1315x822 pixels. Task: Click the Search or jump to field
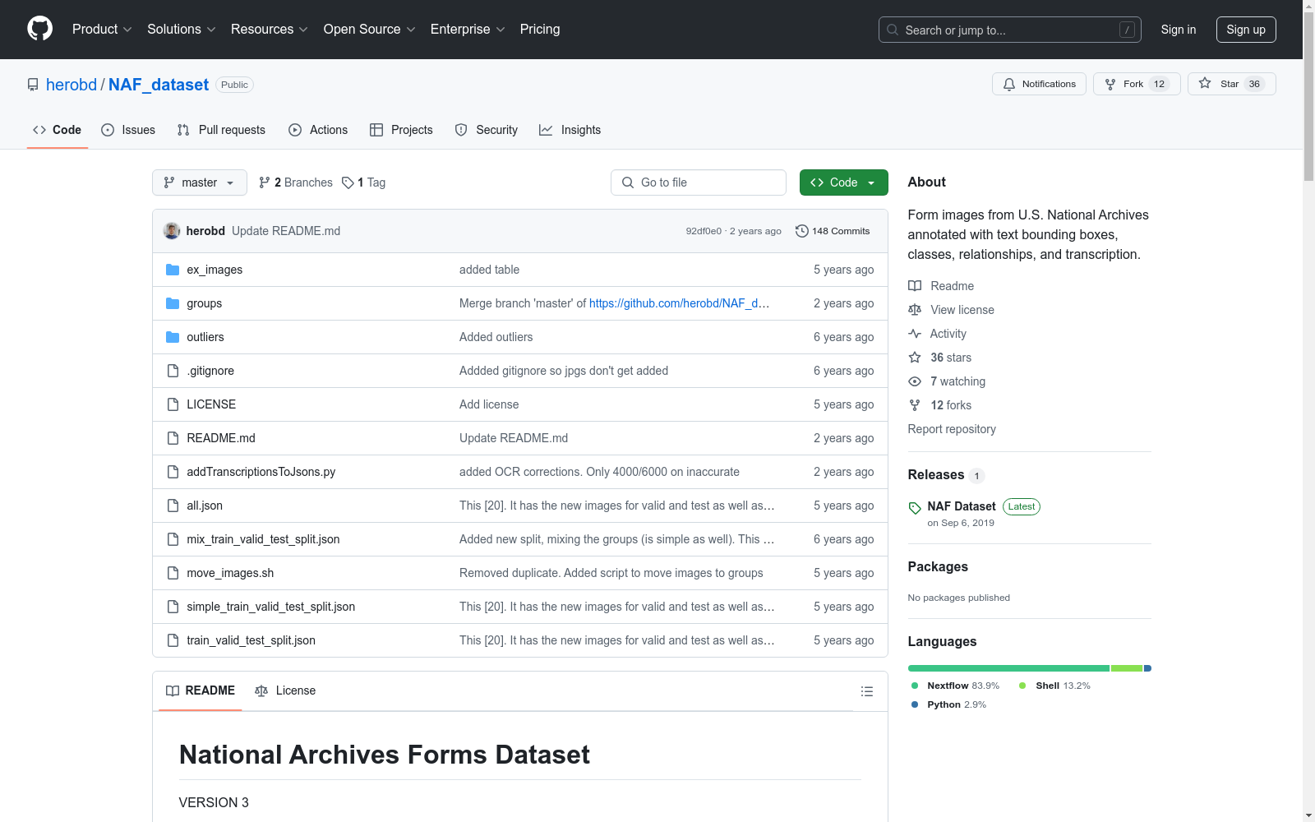pyautogui.click(x=1010, y=30)
